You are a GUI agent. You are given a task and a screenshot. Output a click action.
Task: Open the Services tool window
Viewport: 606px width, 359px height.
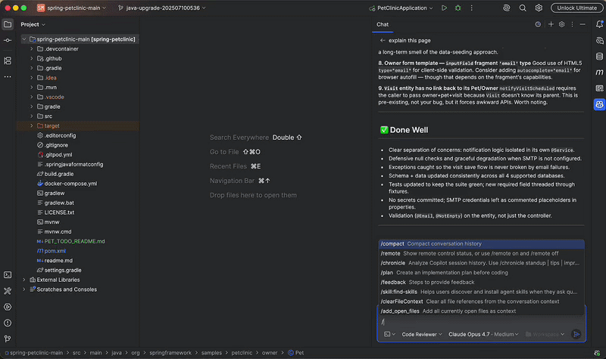[x=8, y=307]
